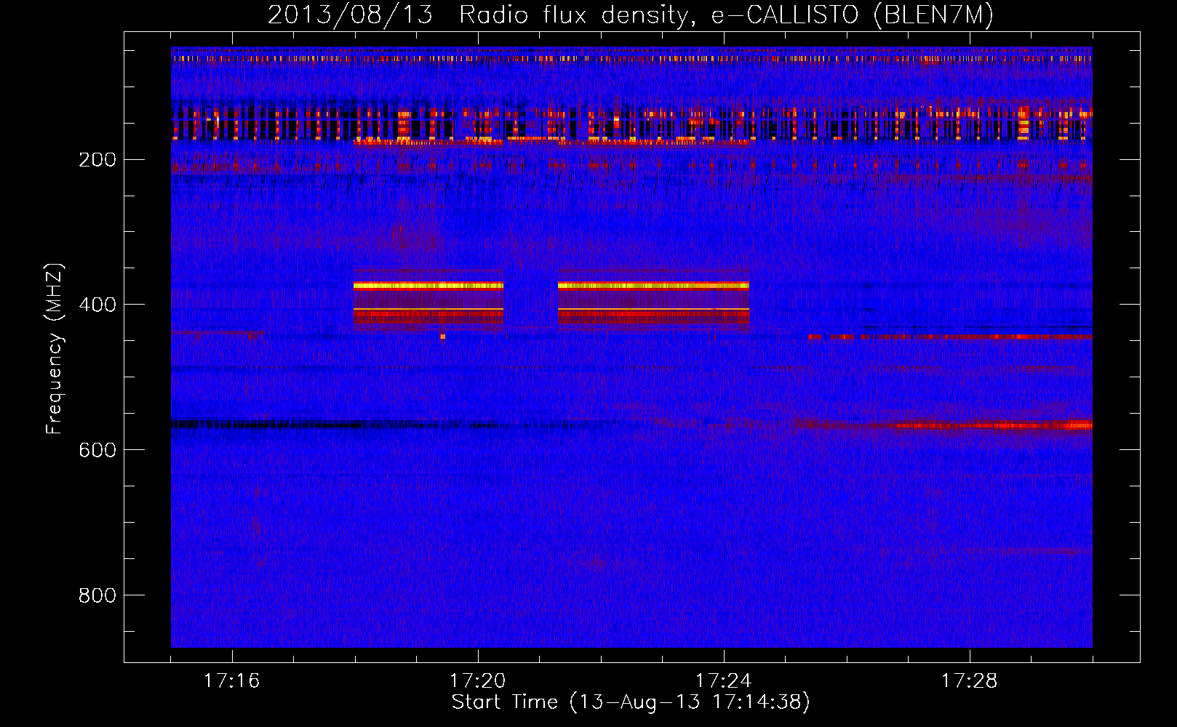Click the 'Start Time (13-Aug-13 17:14:38)' label
Viewport: 1177px width, 727px height.
631,702
